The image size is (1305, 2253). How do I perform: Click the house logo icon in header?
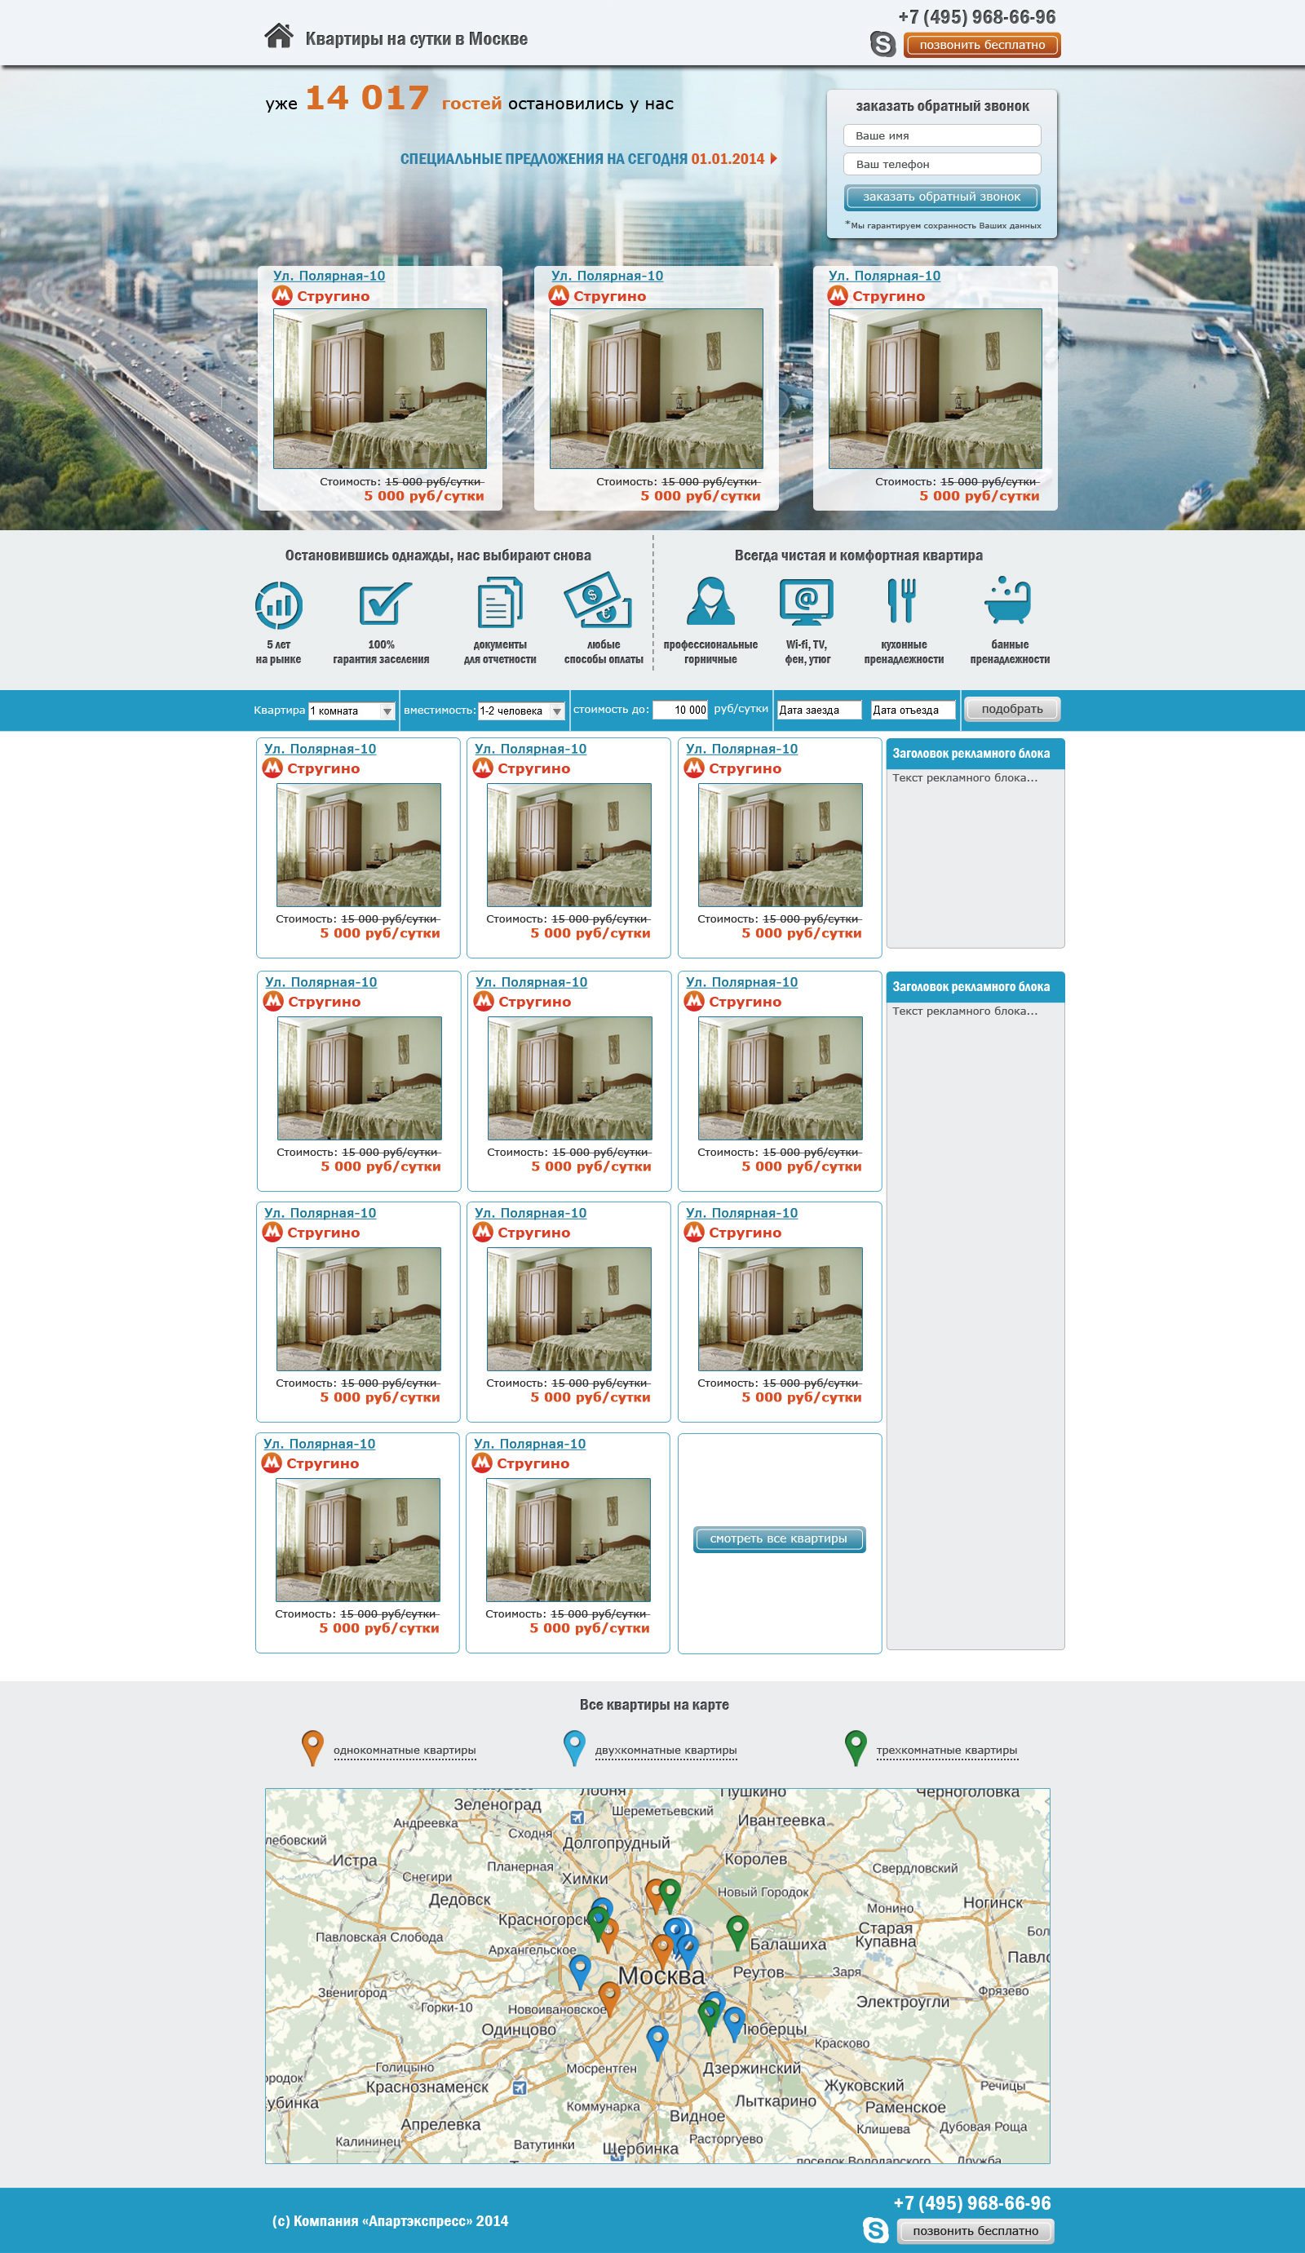[279, 36]
